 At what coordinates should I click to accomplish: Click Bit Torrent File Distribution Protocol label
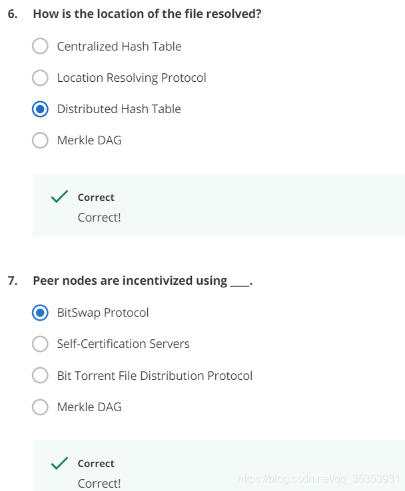click(x=155, y=375)
